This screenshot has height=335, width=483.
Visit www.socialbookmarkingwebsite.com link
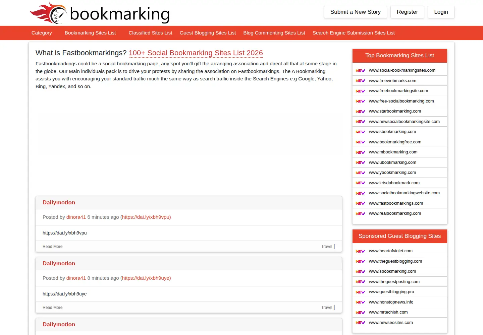[404, 193]
